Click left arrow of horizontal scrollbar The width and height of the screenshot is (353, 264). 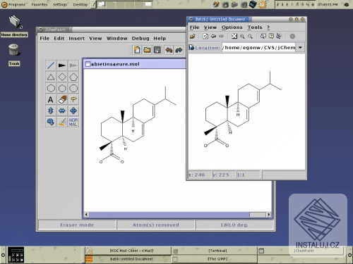tap(86, 215)
